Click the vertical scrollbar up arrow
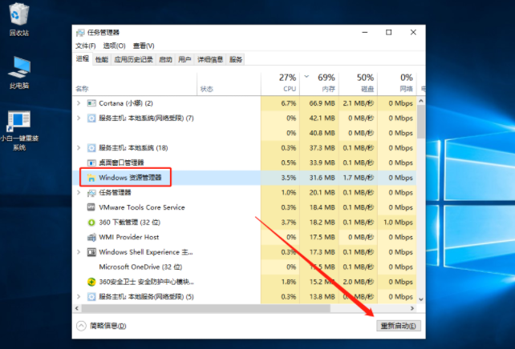Screen dimensions: 515x349 421,102
